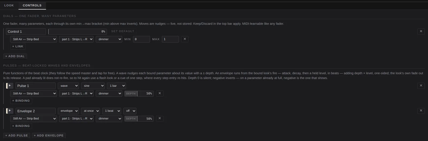Image resolution: width=428 pixels, height=141 pixels.
Task: Open the 1 bar period dropdown
Action: (116, 86)
